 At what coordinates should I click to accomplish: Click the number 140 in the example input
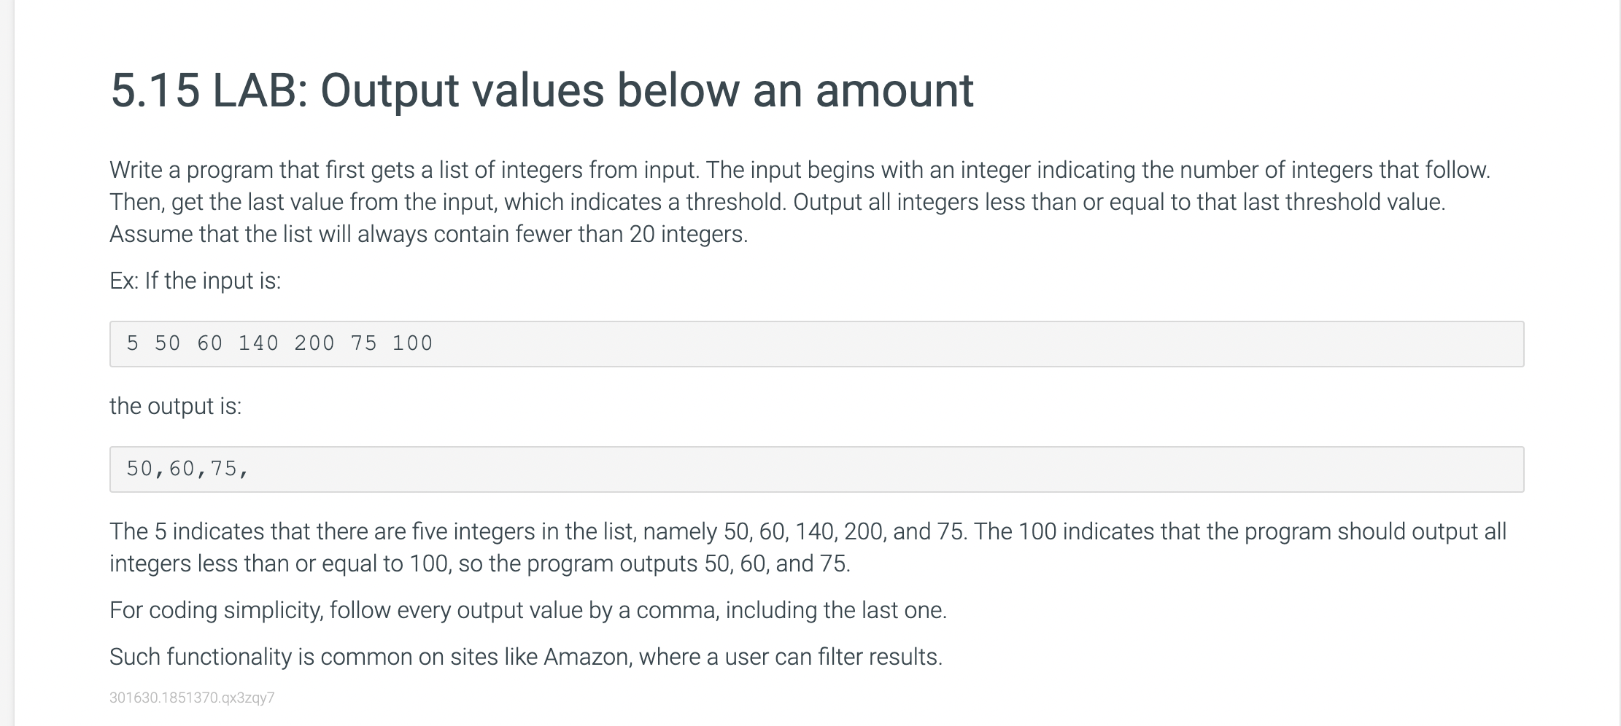point(258,343)
